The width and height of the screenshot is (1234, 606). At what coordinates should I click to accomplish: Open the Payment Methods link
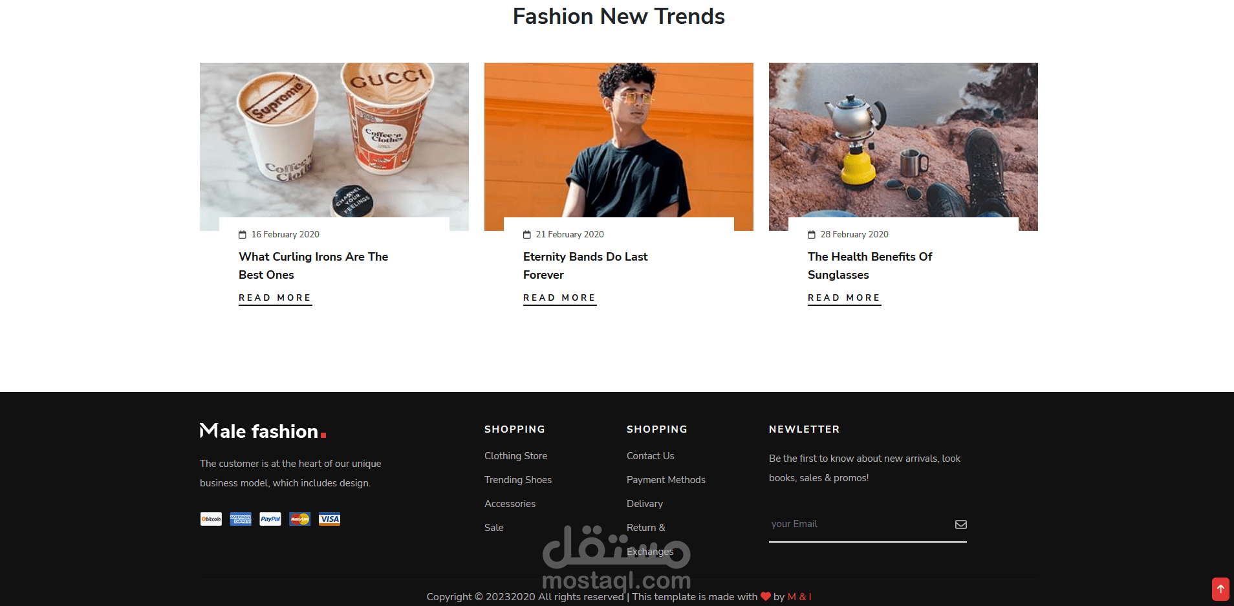click(x=666, y=480)
